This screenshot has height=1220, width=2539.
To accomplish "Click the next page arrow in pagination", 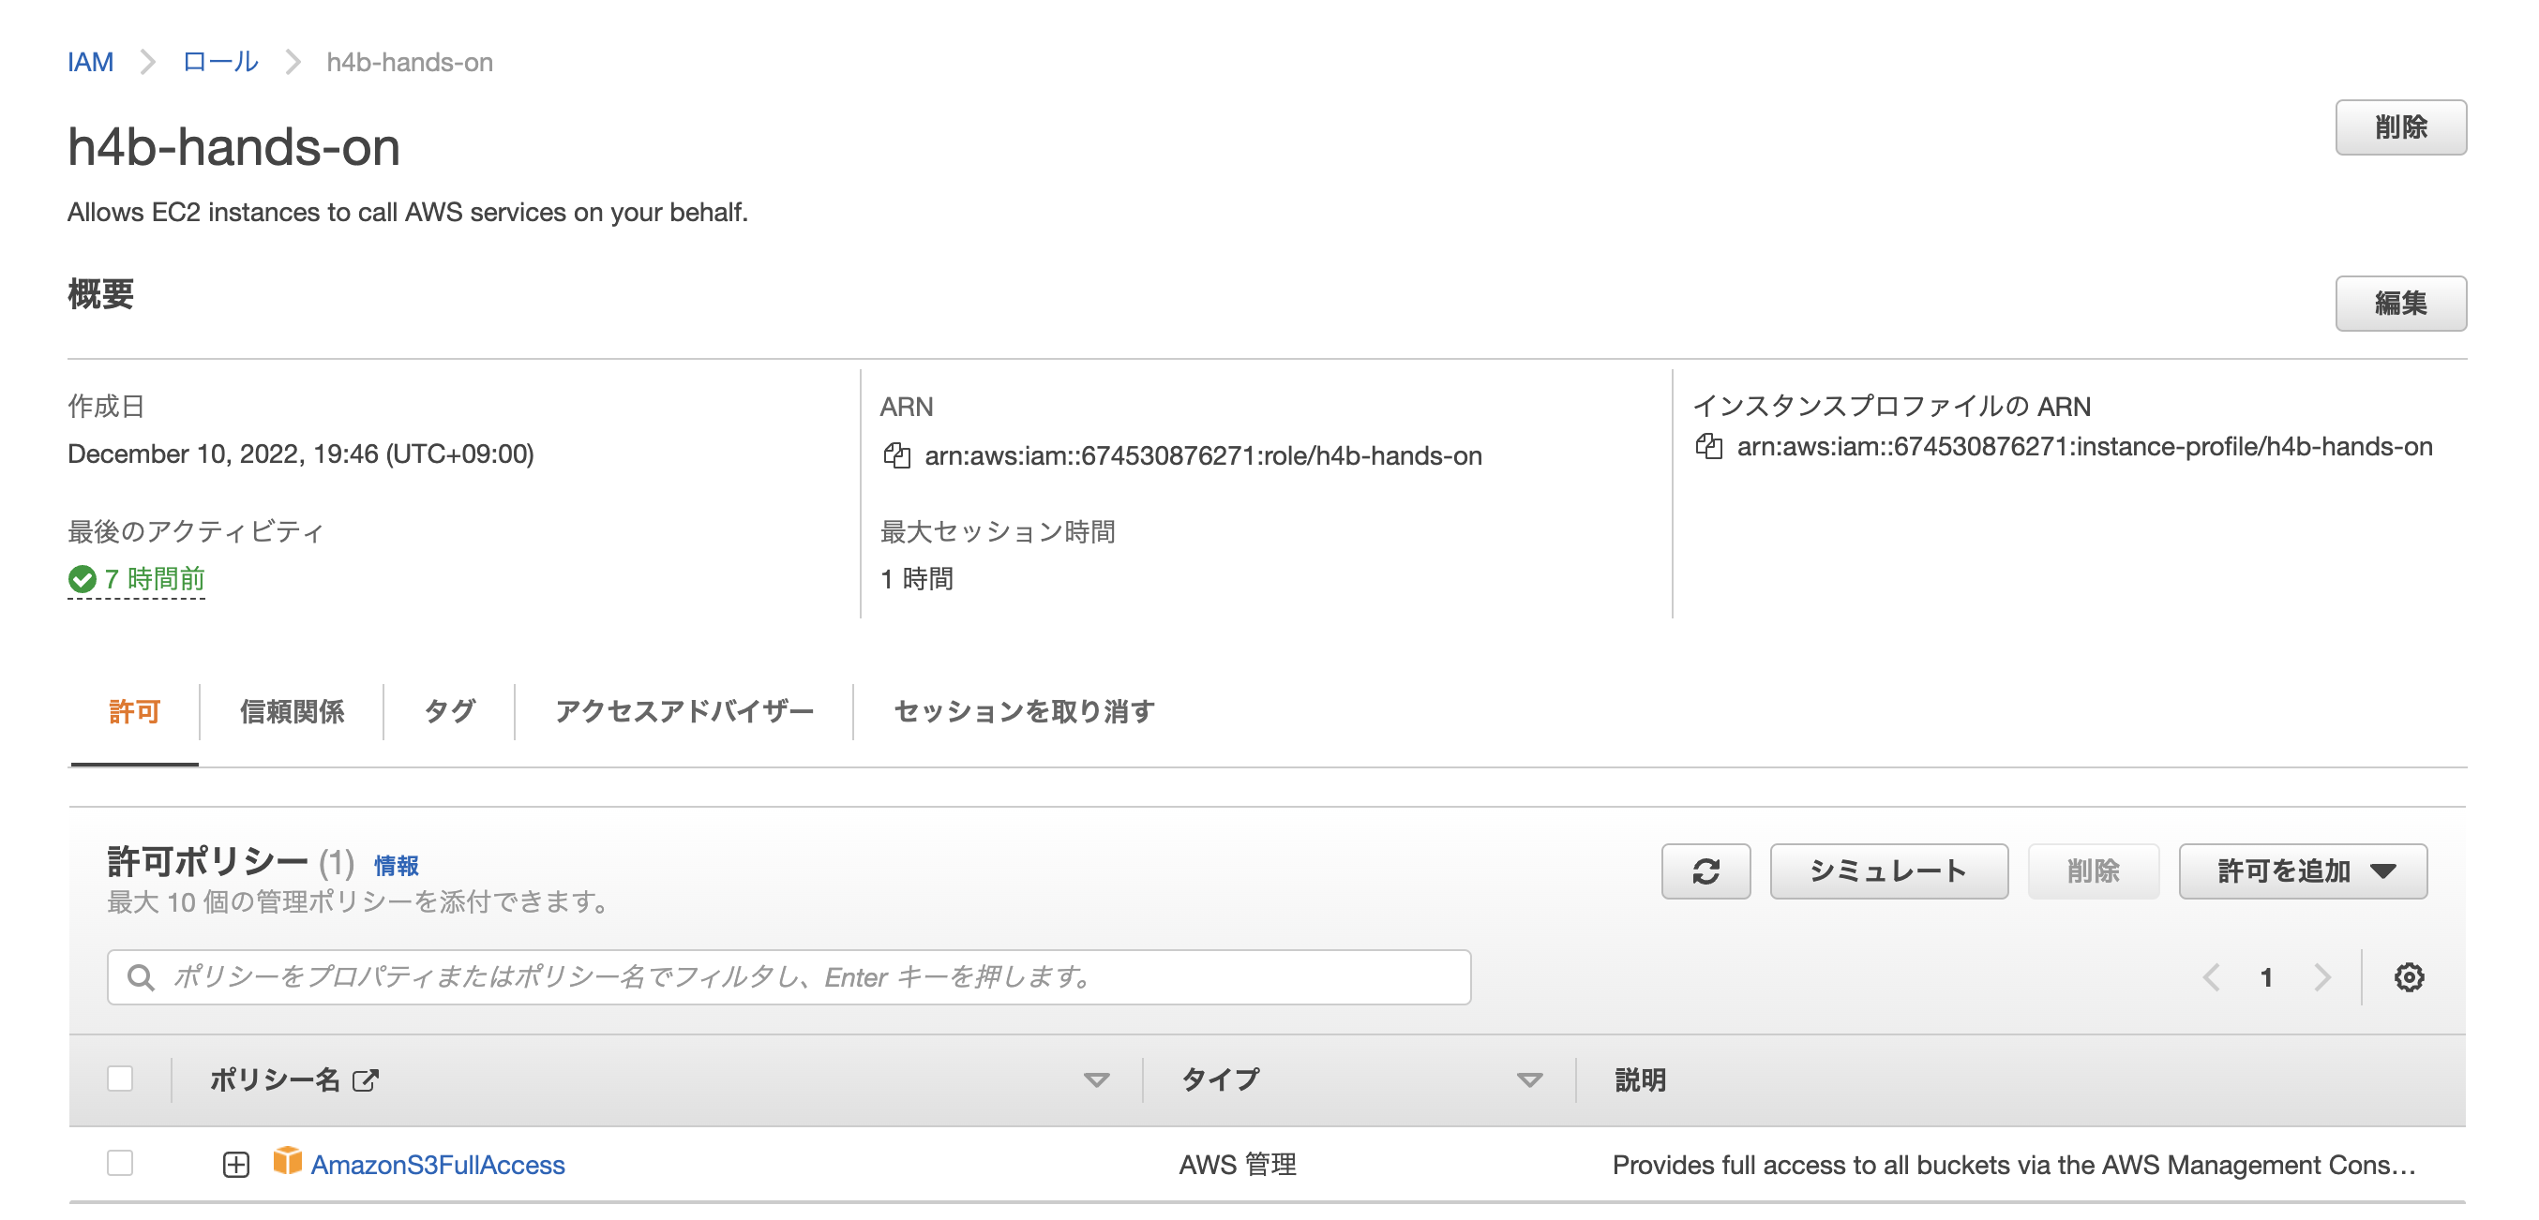I will point(2322,976).
